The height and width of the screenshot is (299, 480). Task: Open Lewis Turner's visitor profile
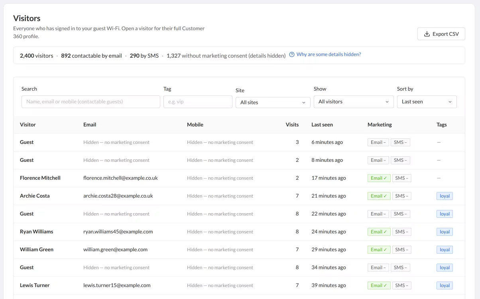tap(35, 285)
